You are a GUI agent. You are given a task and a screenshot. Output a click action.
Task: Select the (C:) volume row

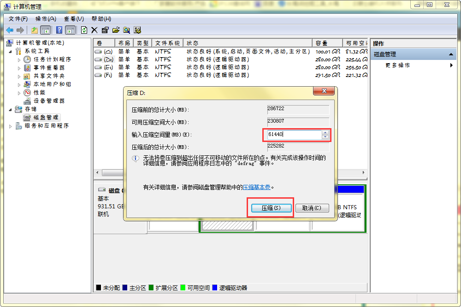pyautogui.click(x=230, y=52)
